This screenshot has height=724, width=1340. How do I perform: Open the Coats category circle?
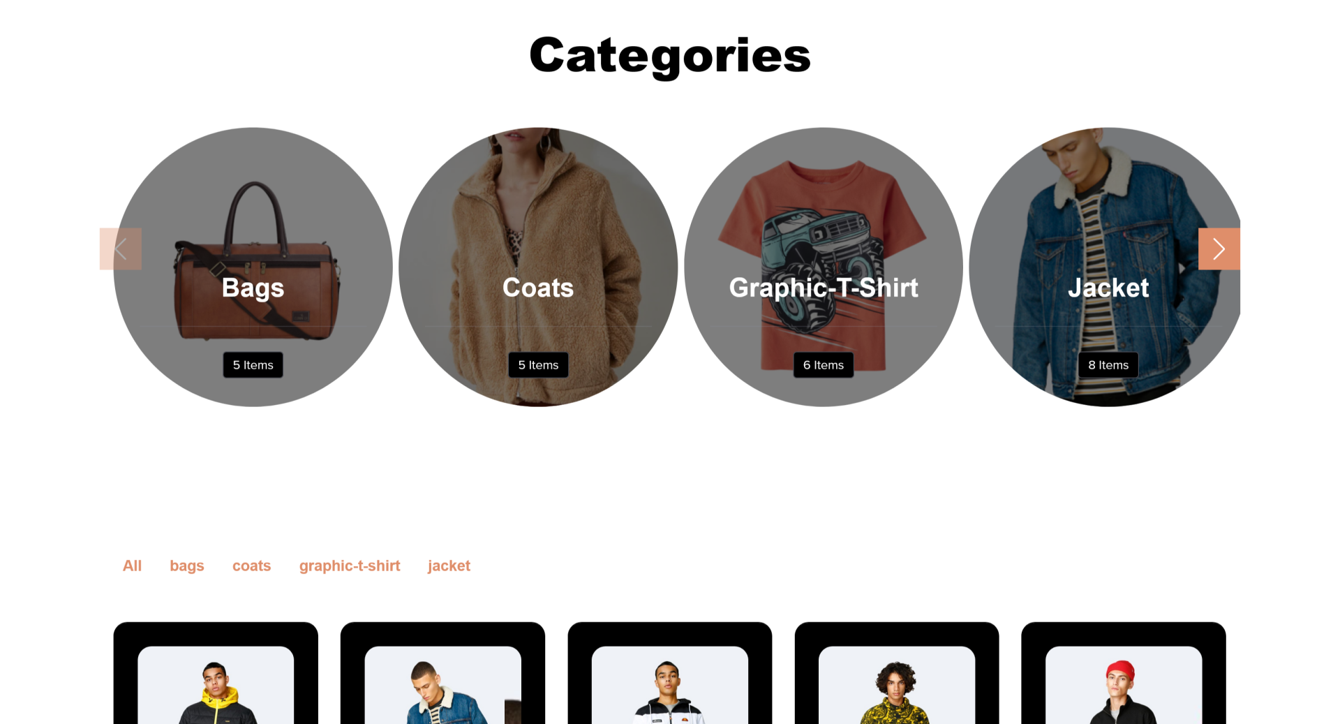point(538,267)
